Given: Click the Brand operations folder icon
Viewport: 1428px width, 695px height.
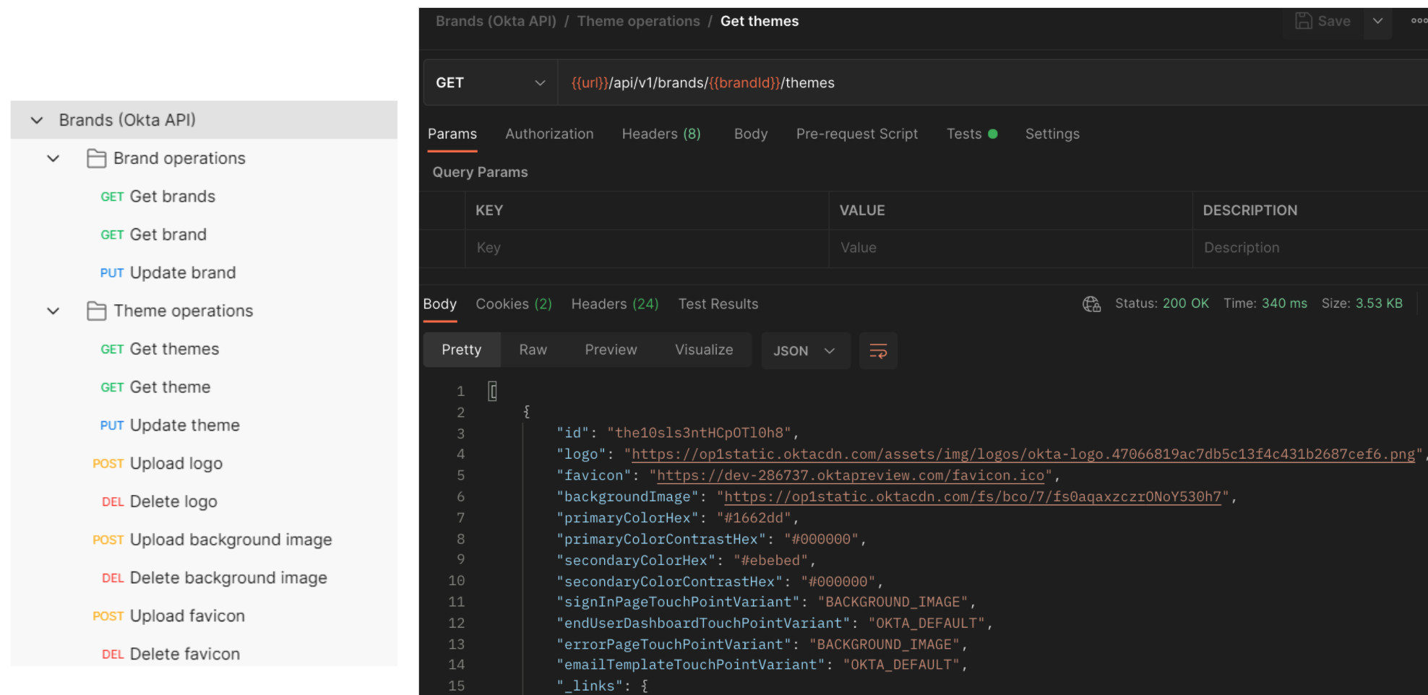Looking at the screenshot, I should [x=96, y=158].
